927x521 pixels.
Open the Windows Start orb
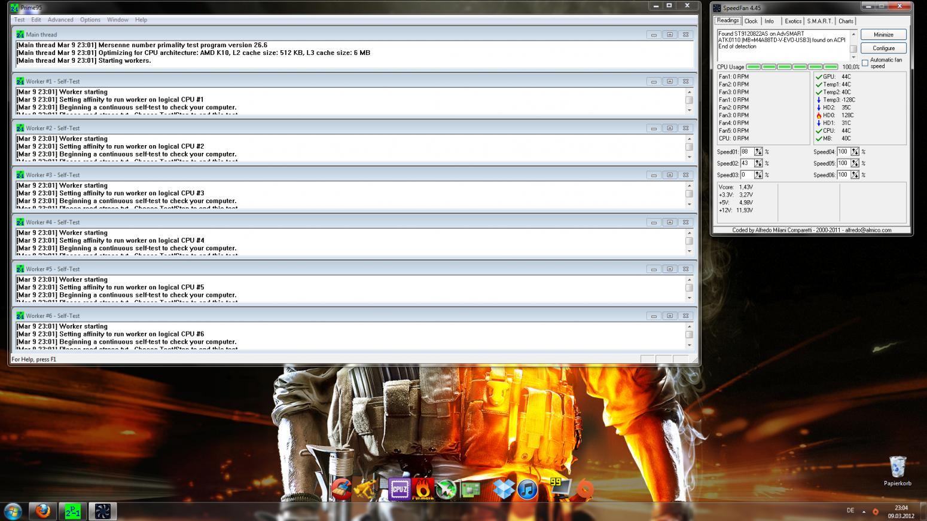pyautogui.click(x=13, y=511)
